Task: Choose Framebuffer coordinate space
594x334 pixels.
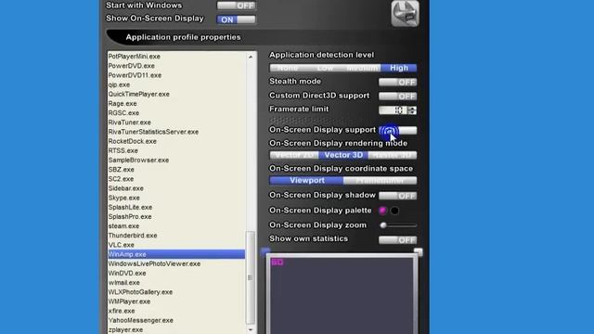Action: 381,181
